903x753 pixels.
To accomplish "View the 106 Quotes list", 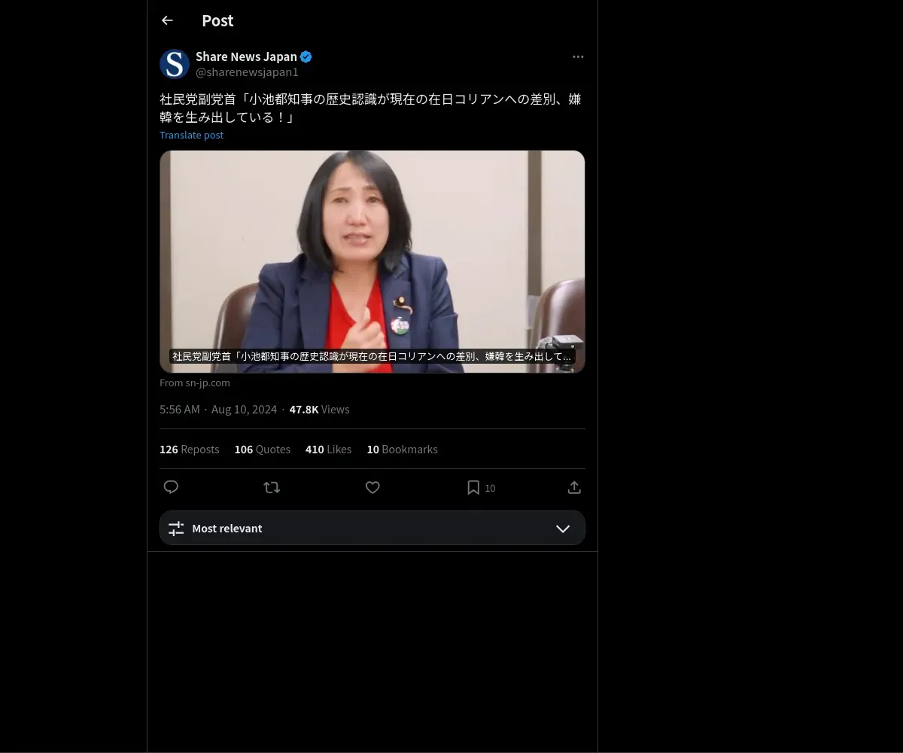I will [262, 449].
